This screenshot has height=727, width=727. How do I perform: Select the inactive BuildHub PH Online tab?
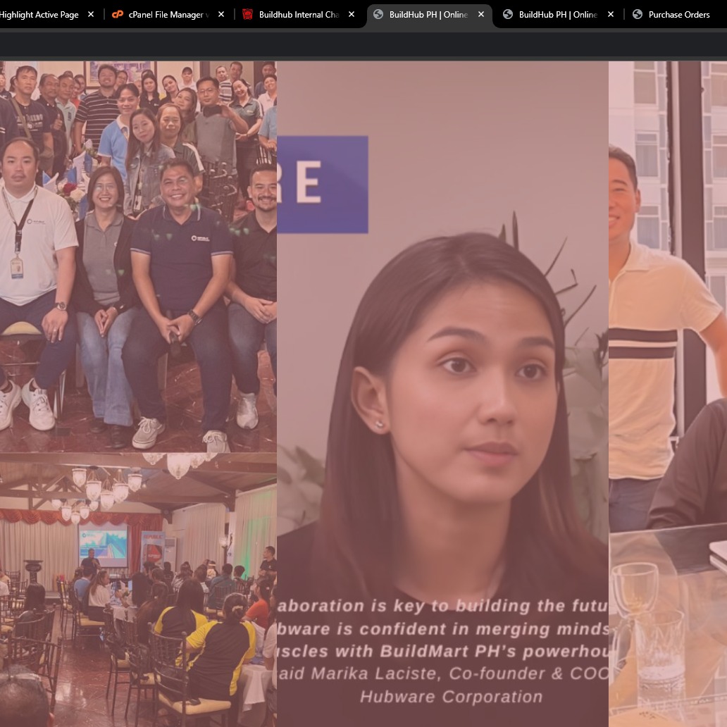557,14
